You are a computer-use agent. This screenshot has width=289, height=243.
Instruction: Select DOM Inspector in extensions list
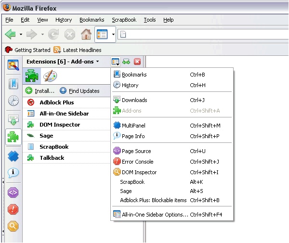(x=66, y=125)
